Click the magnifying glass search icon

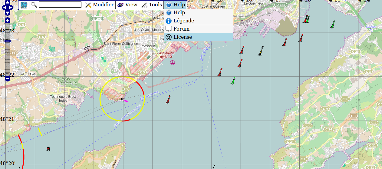point(34,5)
